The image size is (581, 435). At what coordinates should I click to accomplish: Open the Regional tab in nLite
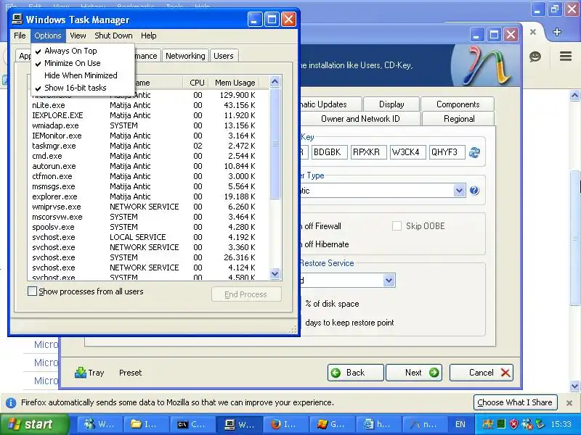pyautogui.click(x=459, y=119)
